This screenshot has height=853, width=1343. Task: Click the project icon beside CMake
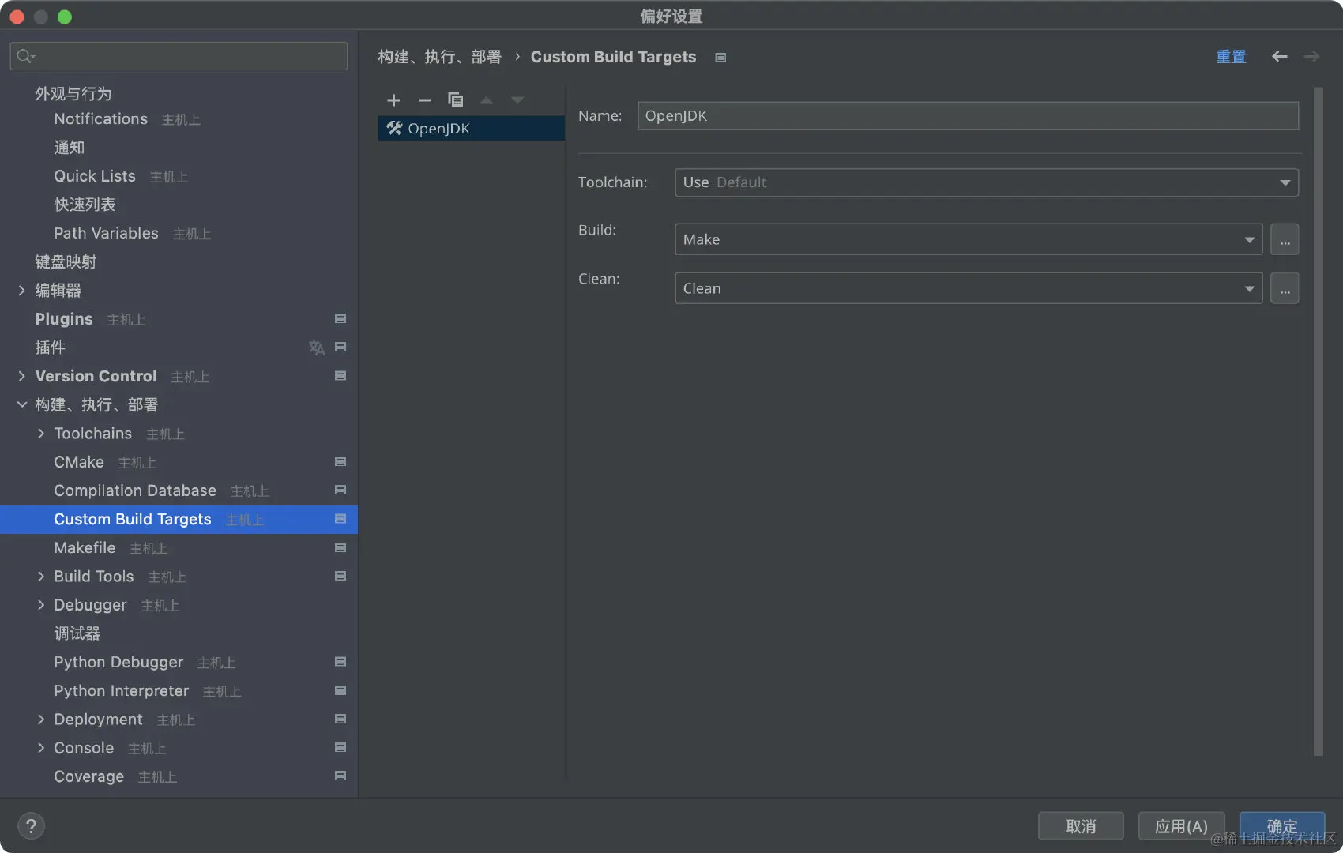(340, 462)
